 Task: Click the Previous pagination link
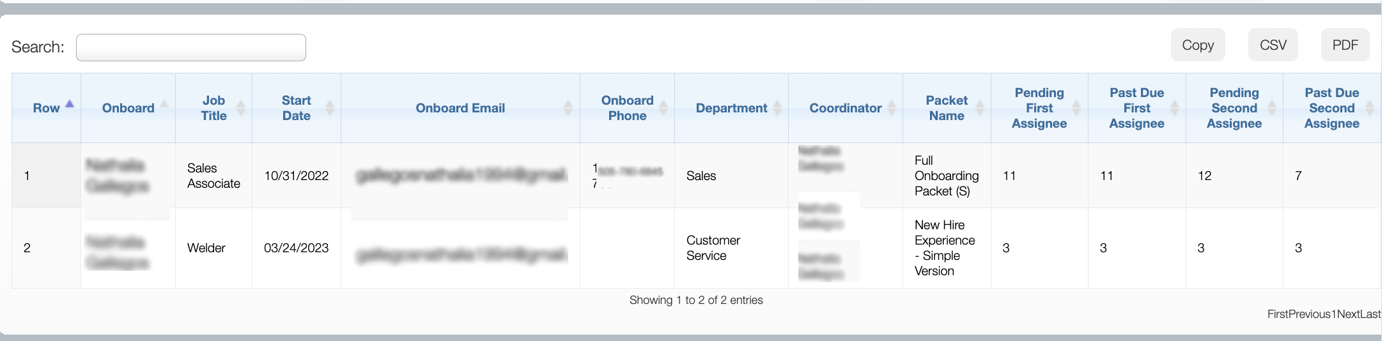click(1310, 314)
